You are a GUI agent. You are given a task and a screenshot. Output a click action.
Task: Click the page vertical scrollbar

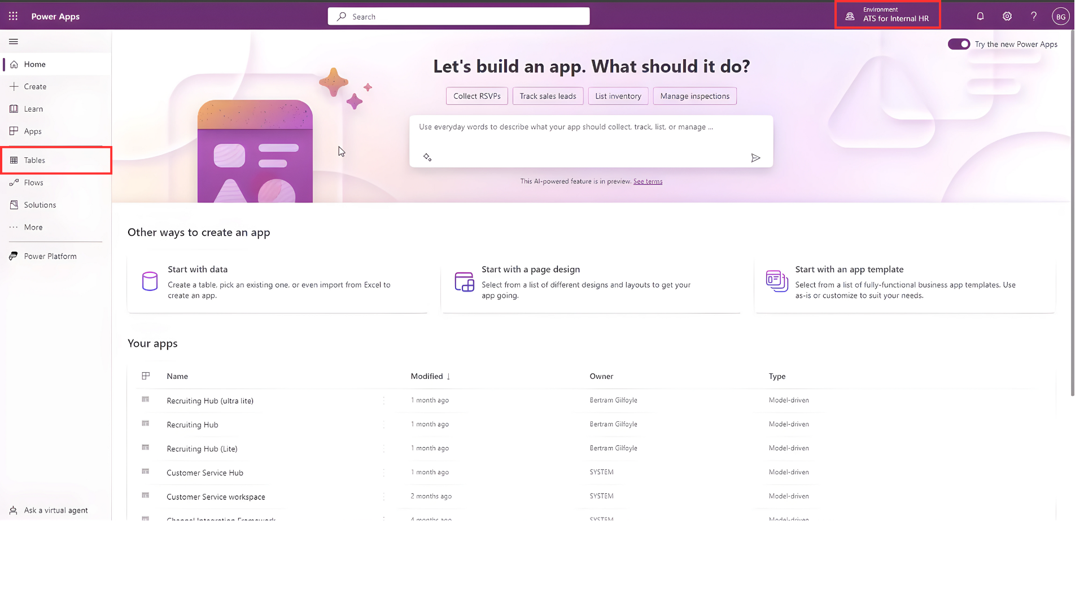coord(1072,214)
